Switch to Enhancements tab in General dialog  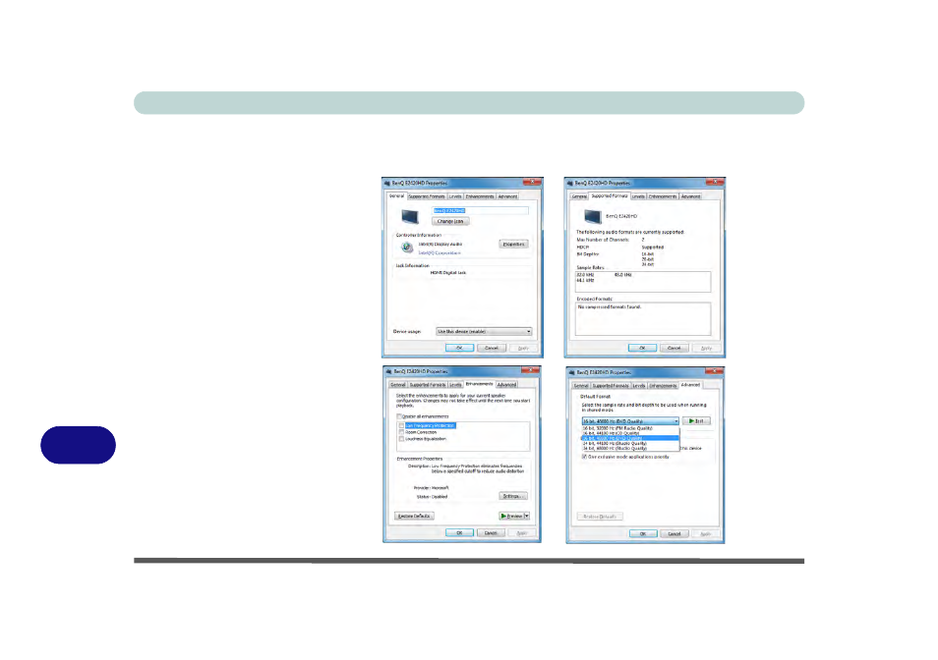[x=480, y=196]
